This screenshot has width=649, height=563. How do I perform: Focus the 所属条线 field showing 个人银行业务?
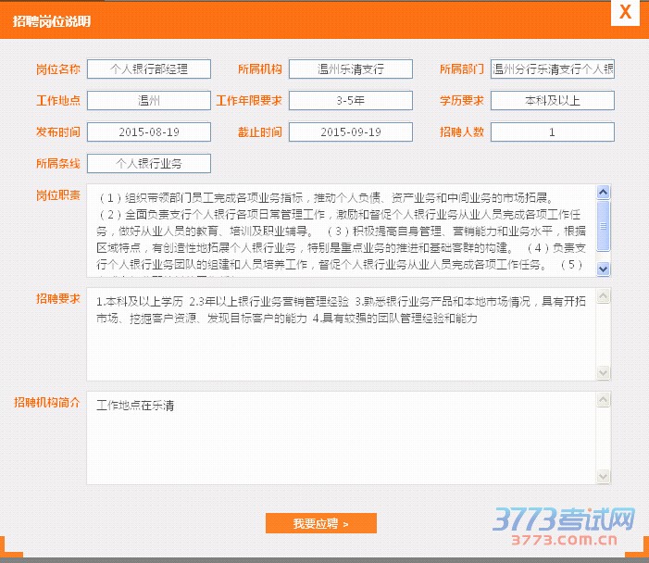coord(149,164)
